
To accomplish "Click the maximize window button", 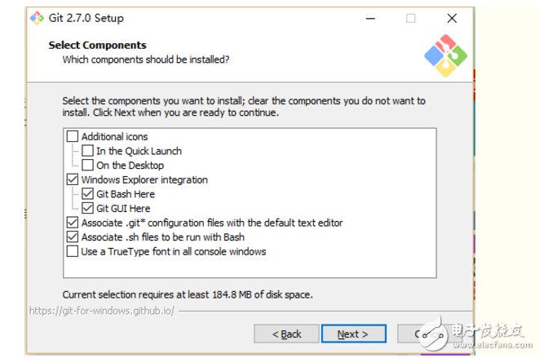I will (x=411, y=18).
